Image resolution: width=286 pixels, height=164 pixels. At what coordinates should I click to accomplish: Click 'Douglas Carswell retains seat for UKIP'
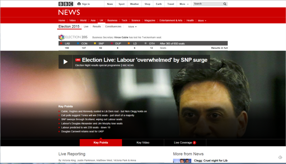coord(83,131)
